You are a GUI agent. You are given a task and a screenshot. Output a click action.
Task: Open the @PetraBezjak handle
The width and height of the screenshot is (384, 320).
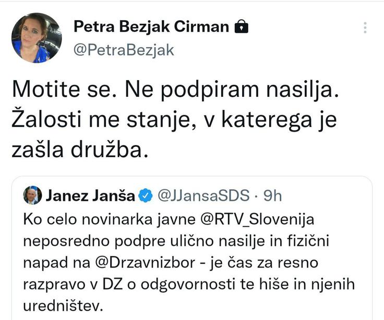coord(124,50)
